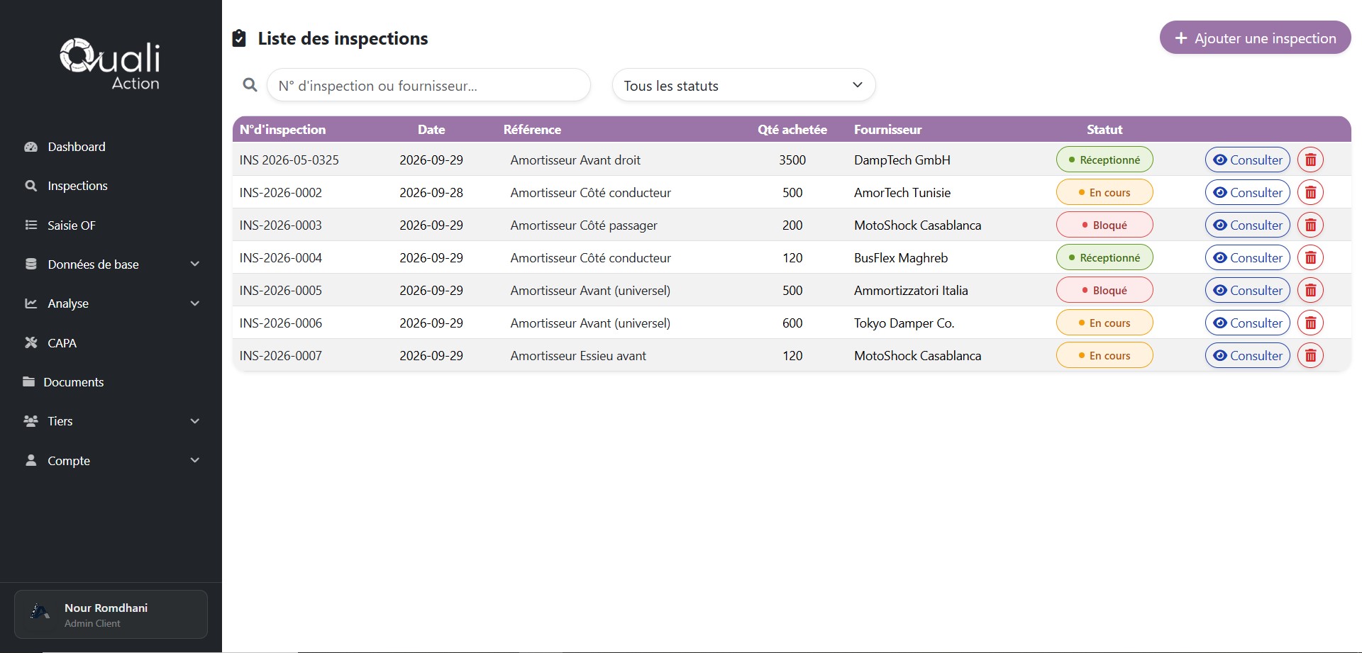
Task: Expand the Analyse submenu chevron
Action: [195, 303]
